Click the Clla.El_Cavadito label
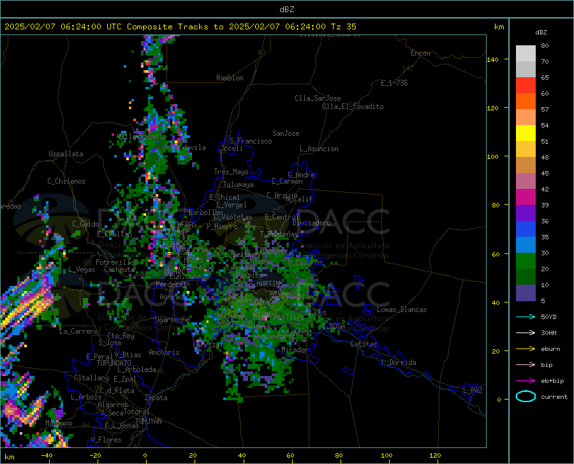 (x=353, y=107)
